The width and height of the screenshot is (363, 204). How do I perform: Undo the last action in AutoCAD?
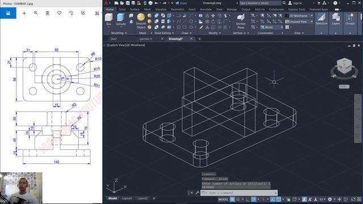[x=157, y=3]
